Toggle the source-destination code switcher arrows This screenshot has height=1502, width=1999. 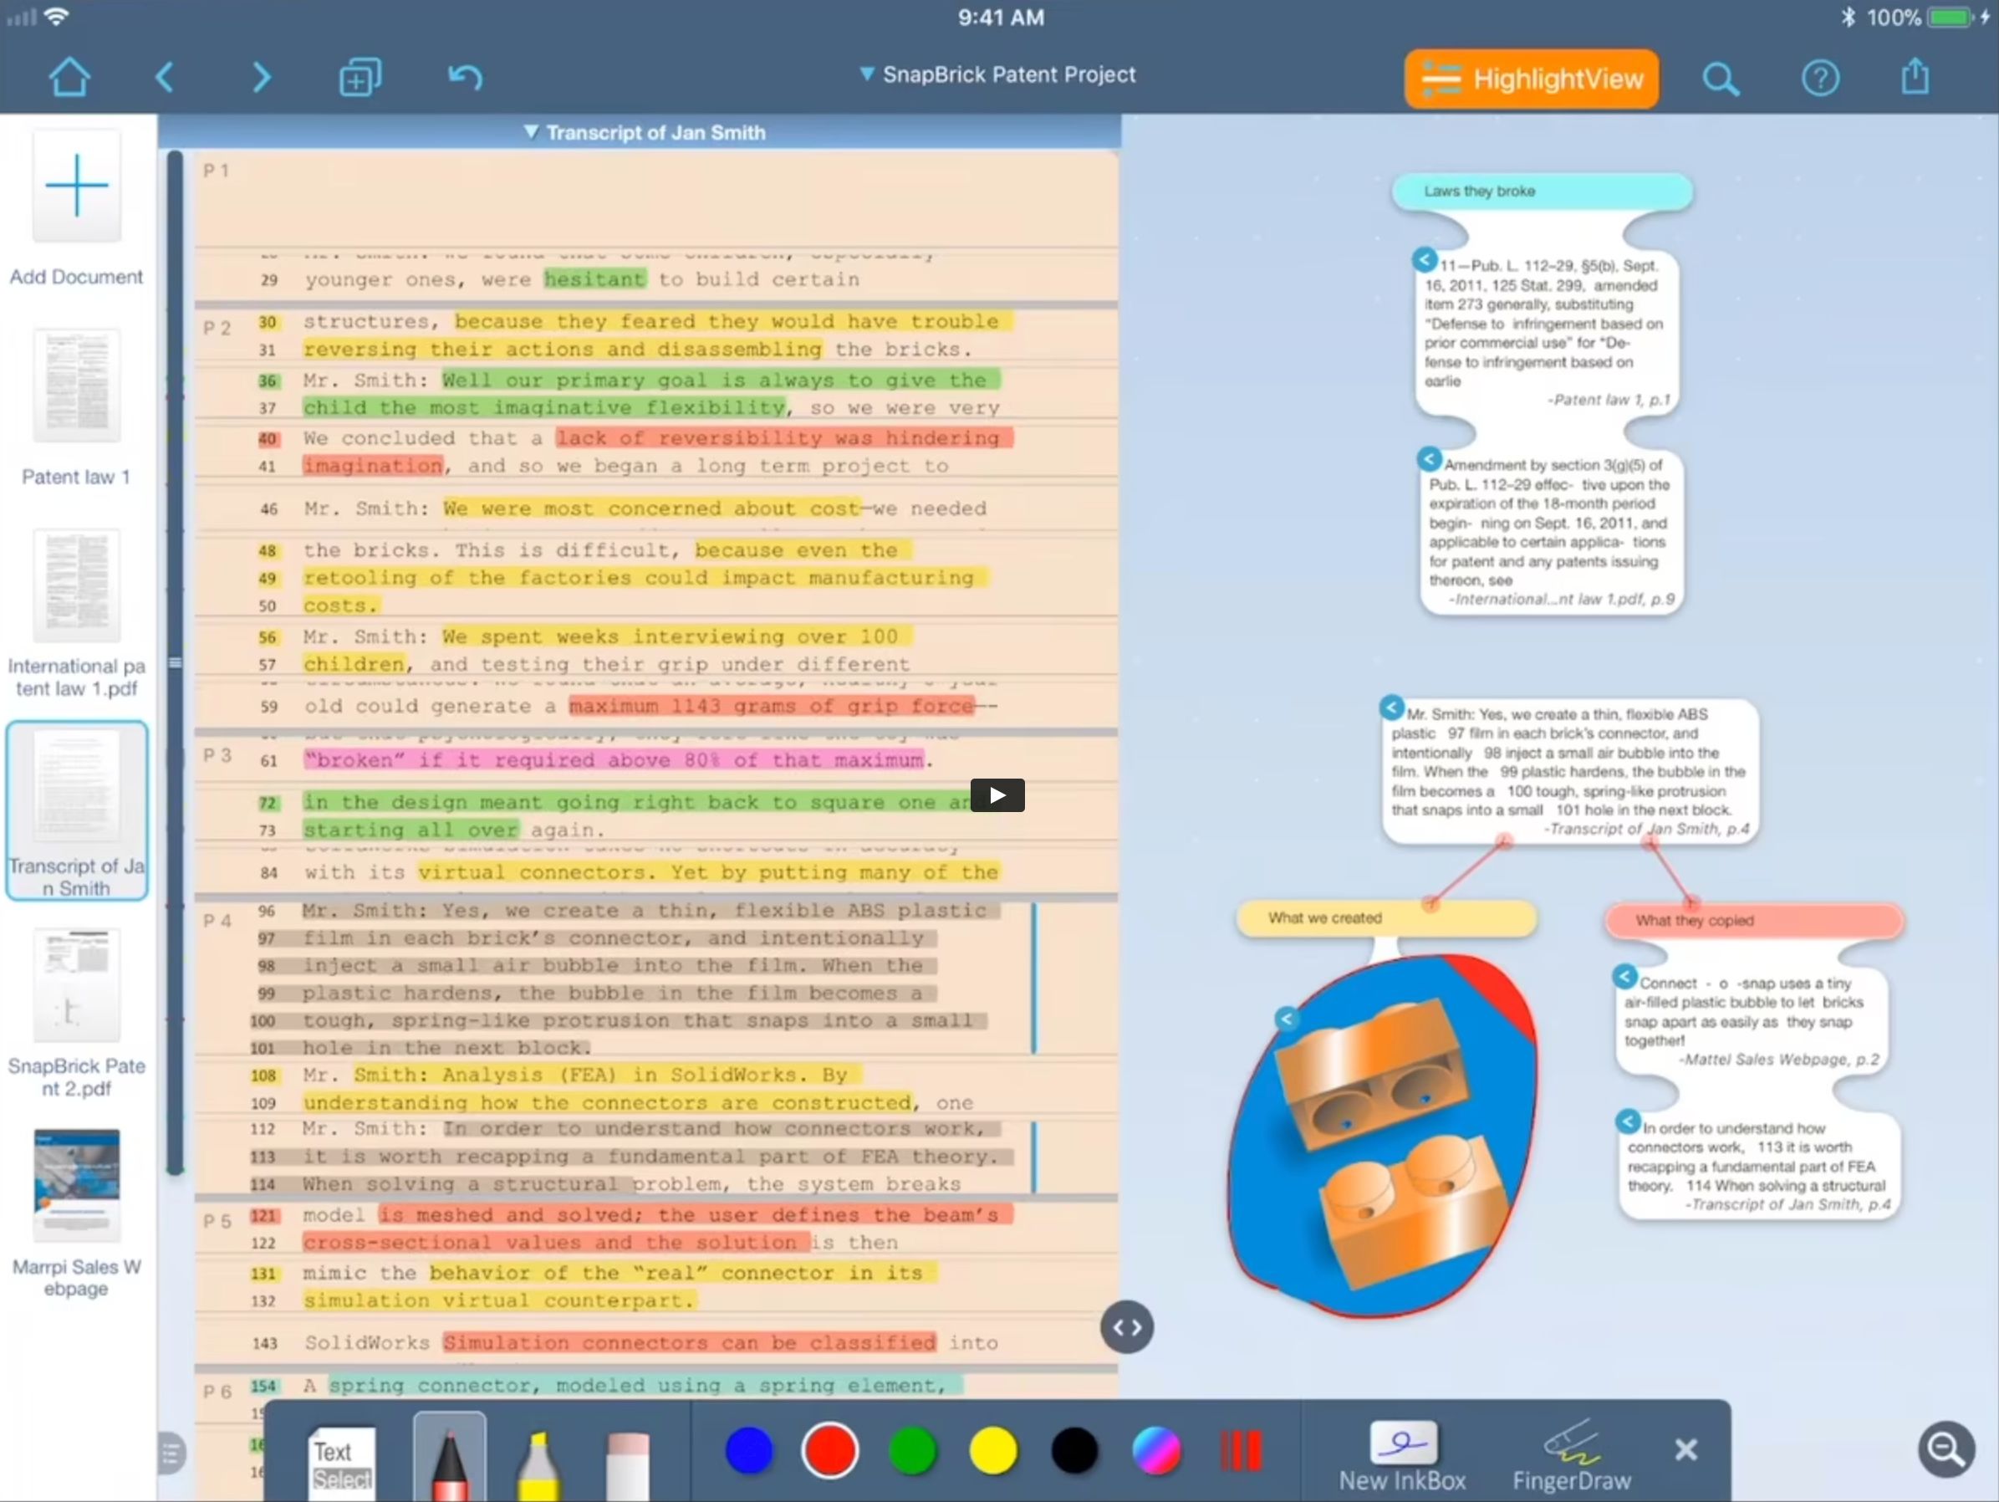point(1129,1326)
